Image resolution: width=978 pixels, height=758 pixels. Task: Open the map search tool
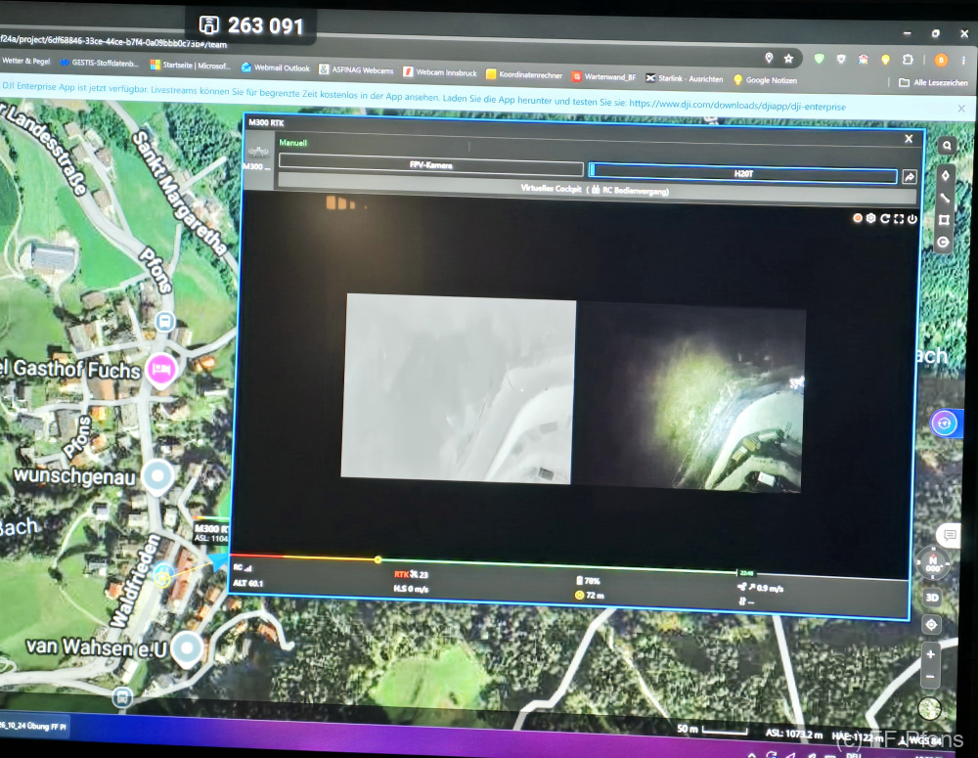[947, 146]
